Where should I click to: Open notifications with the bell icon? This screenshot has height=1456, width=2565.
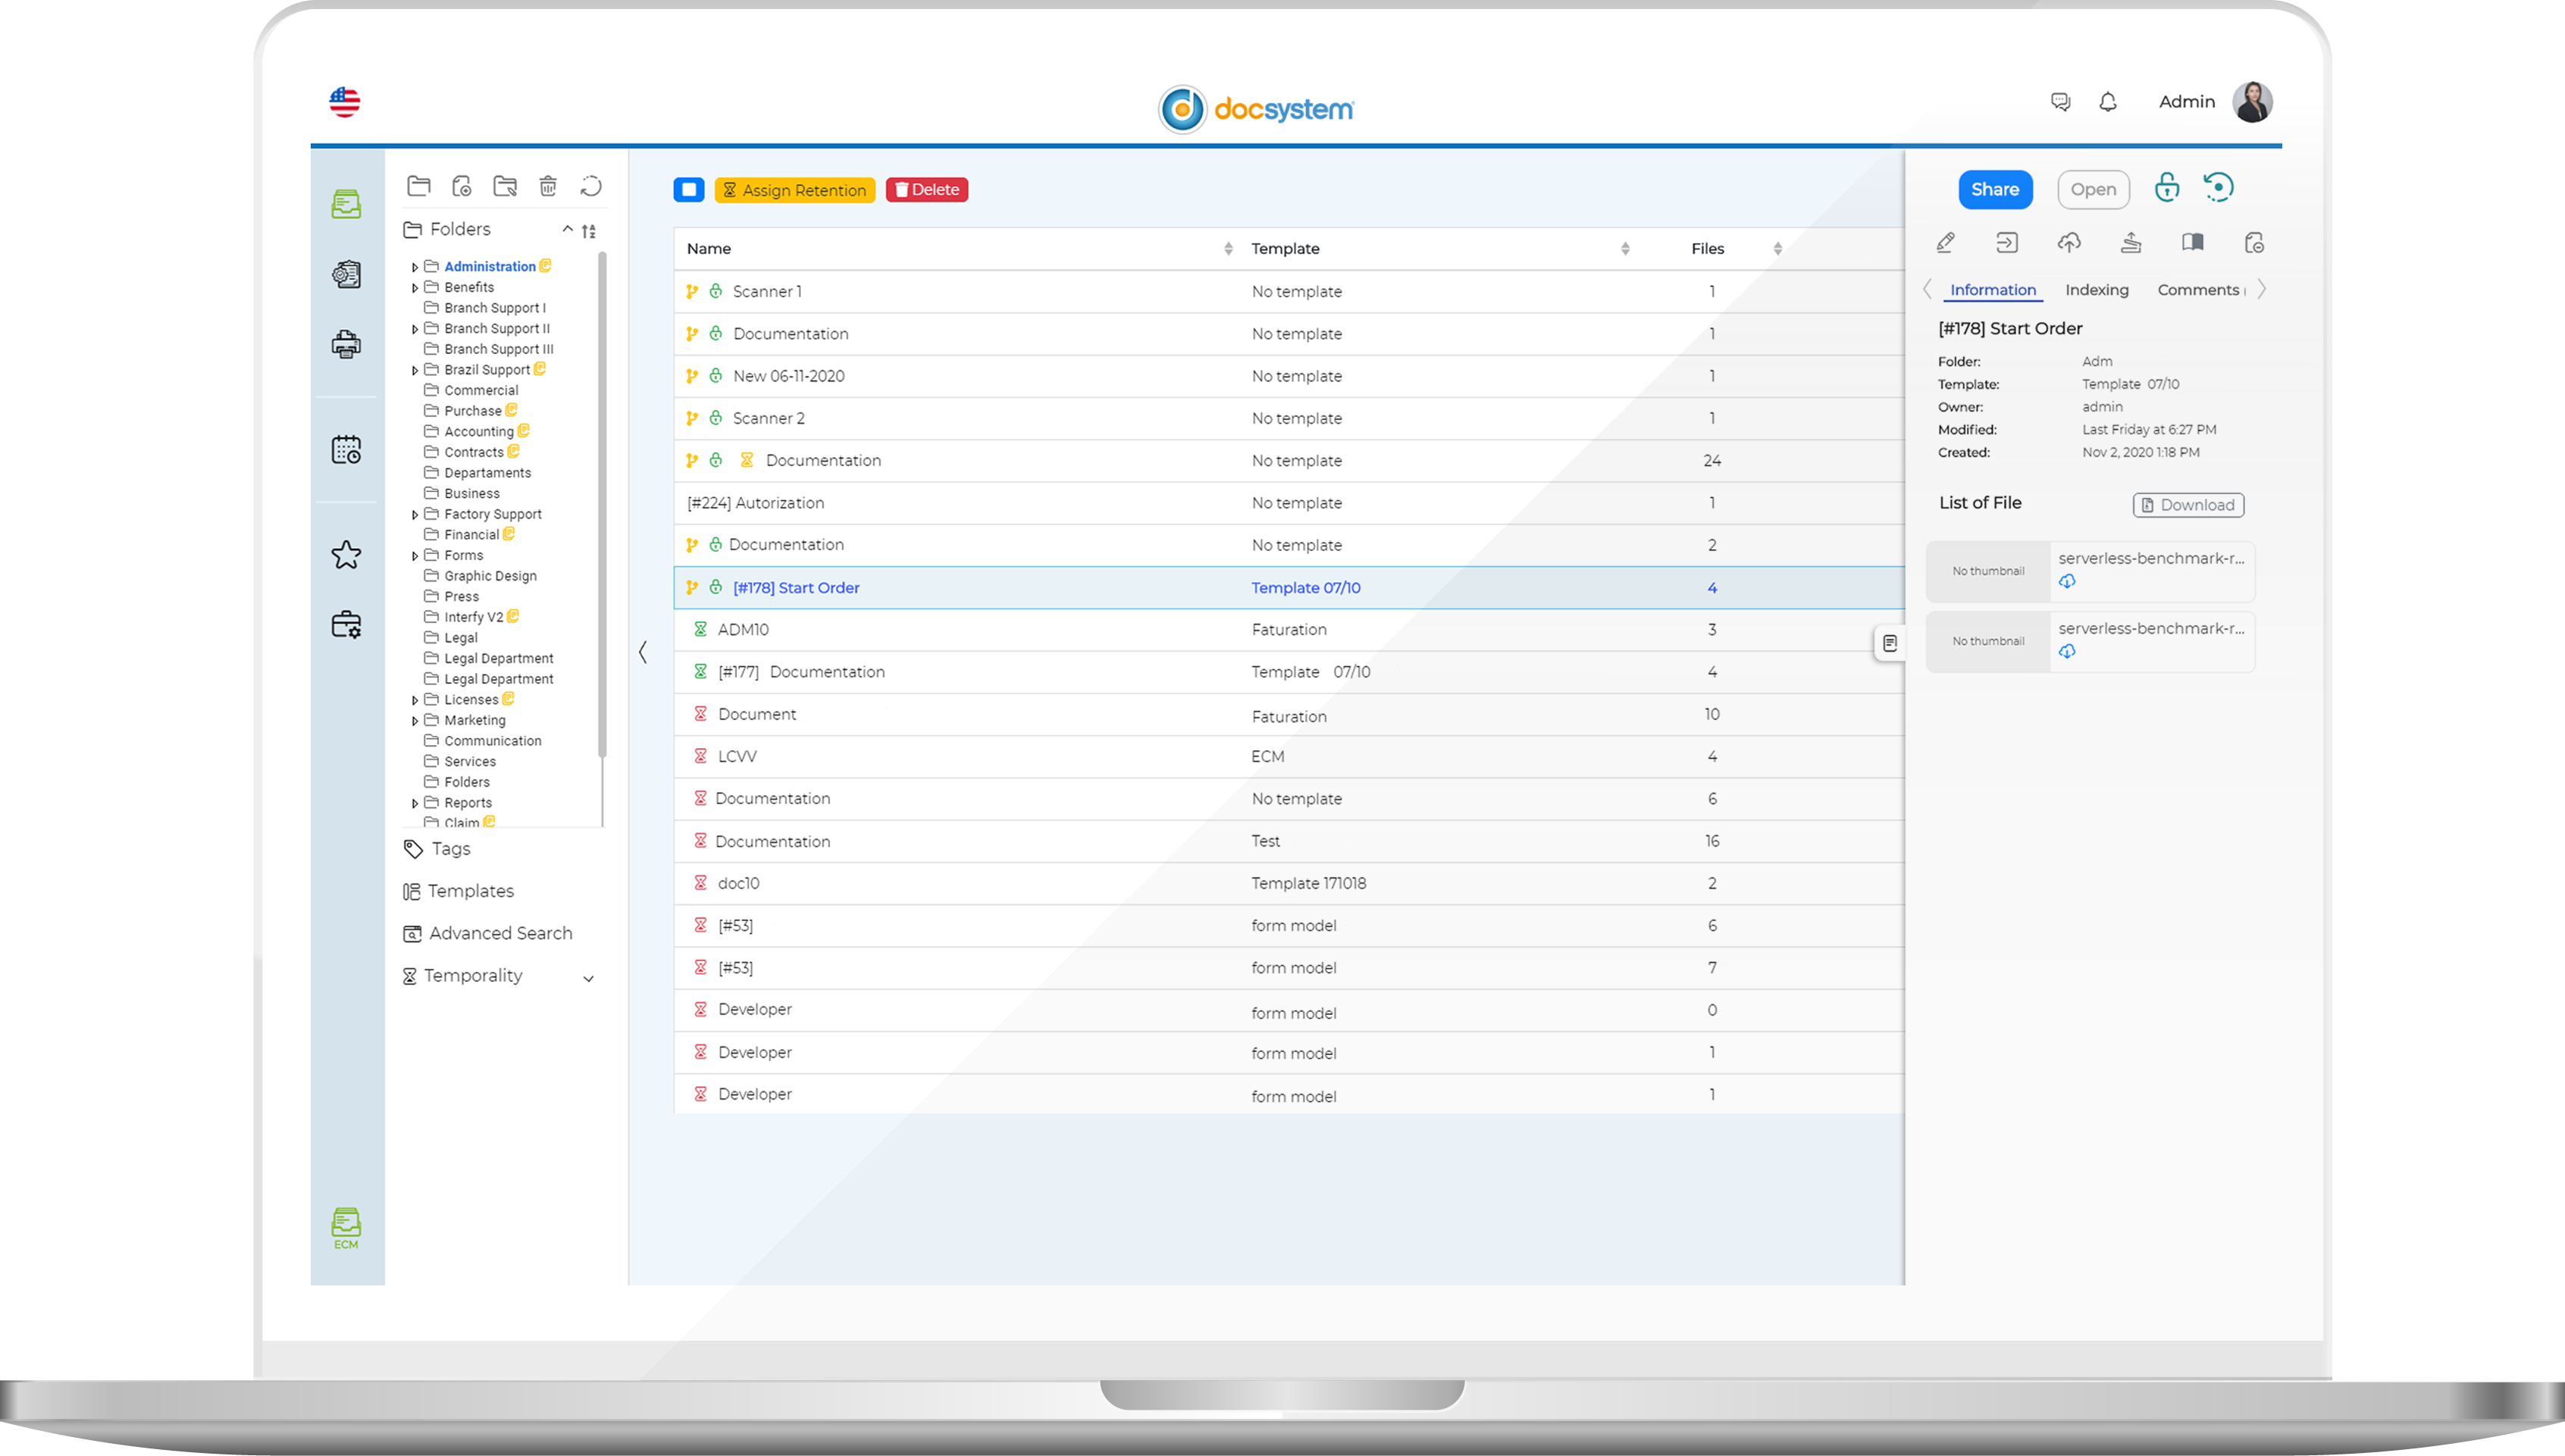point(2108,101)
